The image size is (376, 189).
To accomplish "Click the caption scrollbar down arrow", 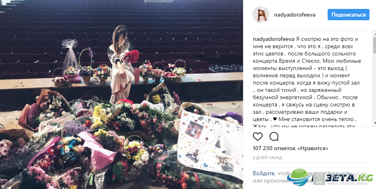I will coord(374,125).
